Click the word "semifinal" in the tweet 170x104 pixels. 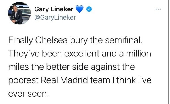click(x=122, y=40)
